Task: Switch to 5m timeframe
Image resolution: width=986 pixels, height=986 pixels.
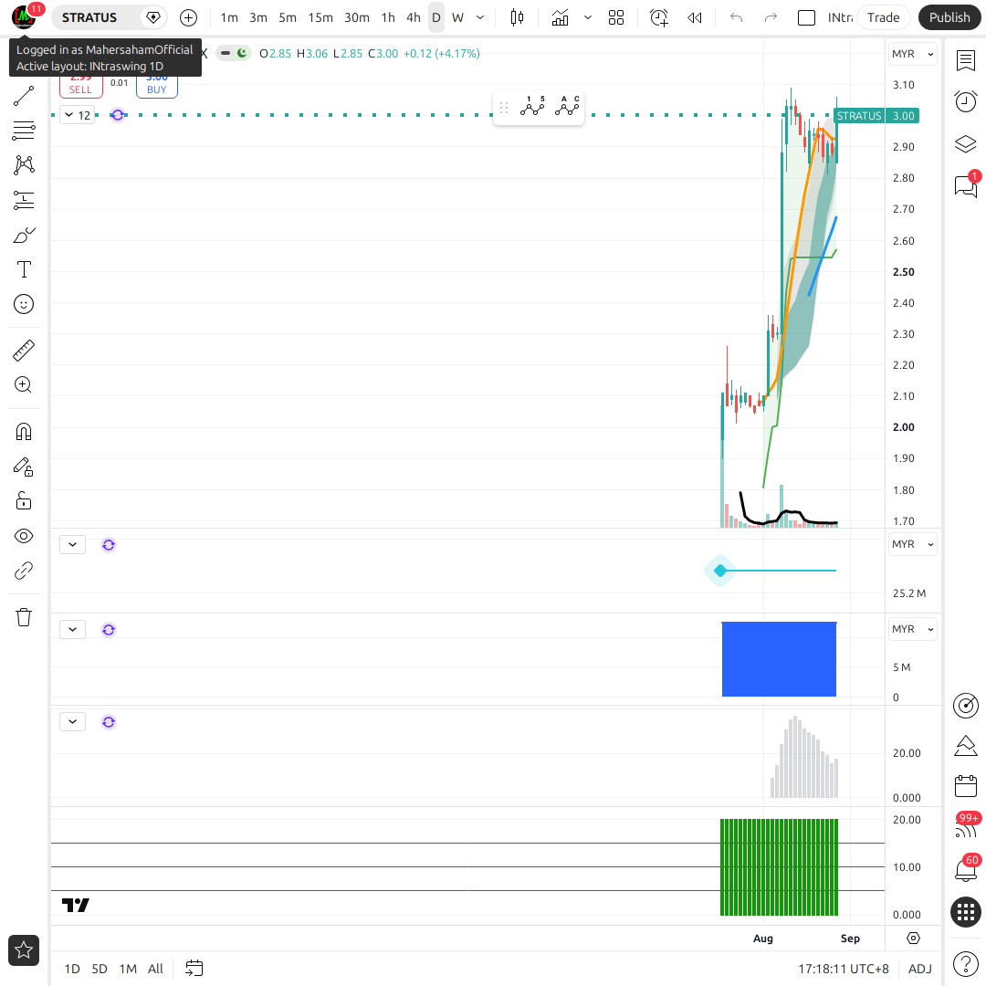Action: [x=288, y=17]
